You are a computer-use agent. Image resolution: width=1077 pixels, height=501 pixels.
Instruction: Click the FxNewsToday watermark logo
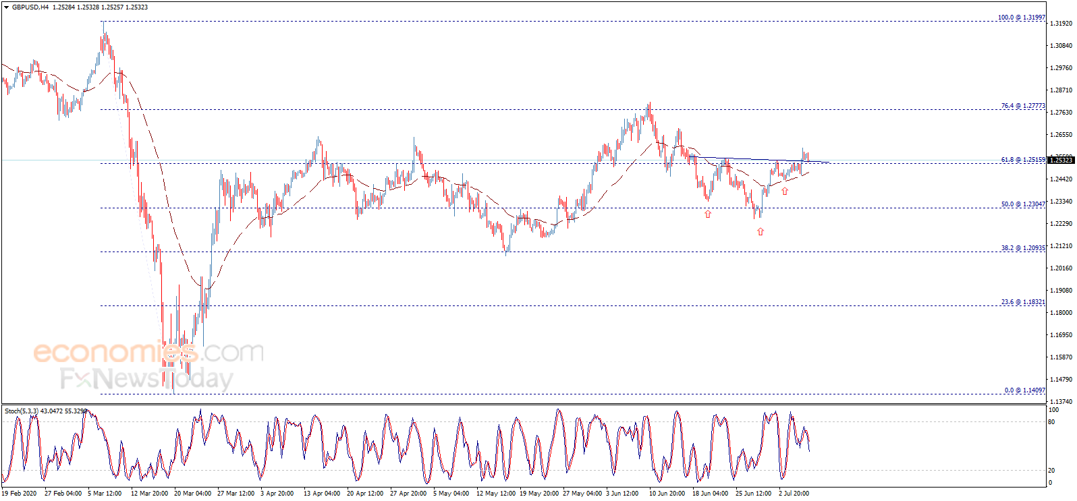tap(146, 379)
